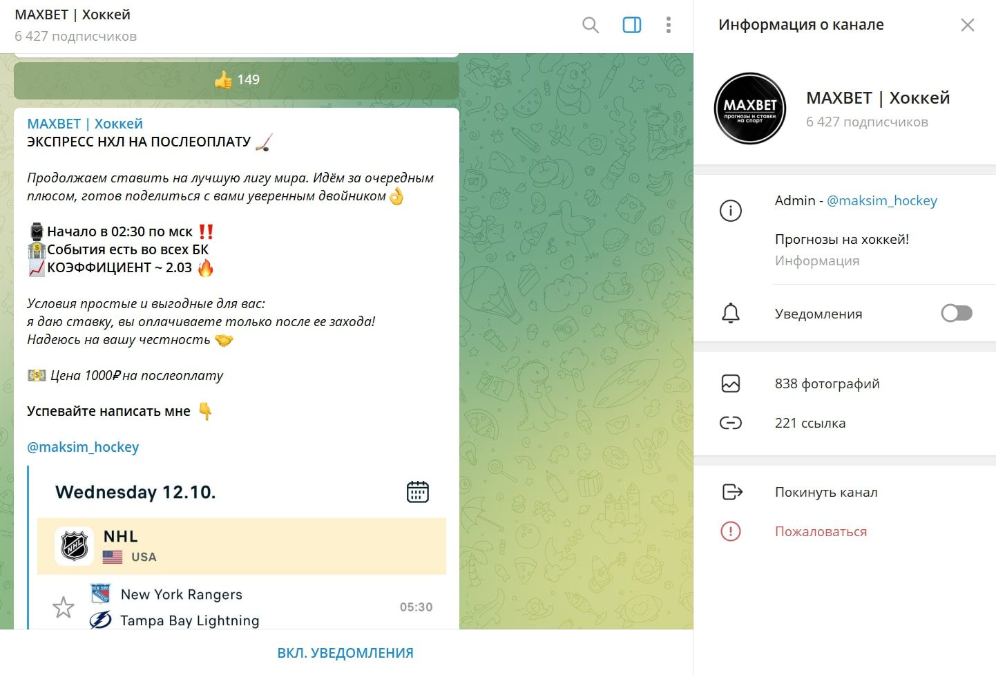The height and width of the screenshot is (675, 996).
Task: Click the calendar icon beside Wednesday 12.10.
Action: (x=418, y=492)
